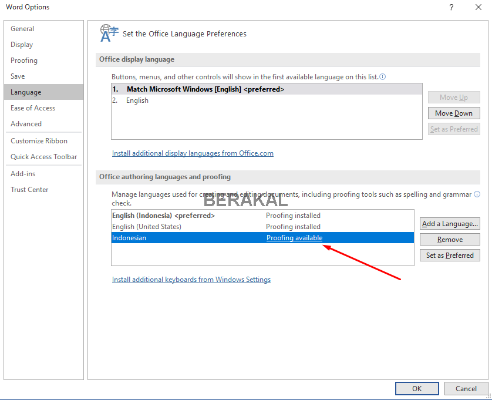The height and width of the screenshot is (400, 492).
Task: Select the Language options category
Action: tap(43, 92)
